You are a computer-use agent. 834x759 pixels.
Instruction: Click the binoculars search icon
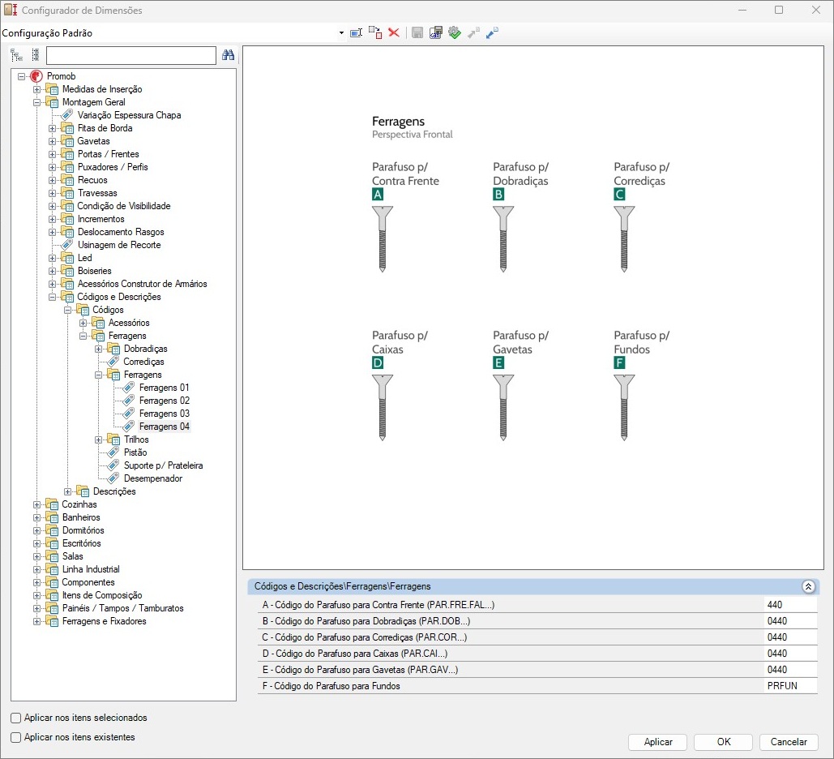tap(229, 55)
